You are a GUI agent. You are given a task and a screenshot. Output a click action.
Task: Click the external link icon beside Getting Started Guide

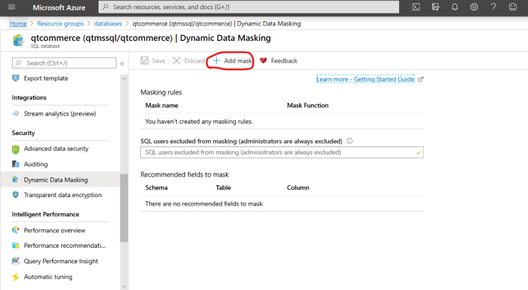(x=420, y=80)
